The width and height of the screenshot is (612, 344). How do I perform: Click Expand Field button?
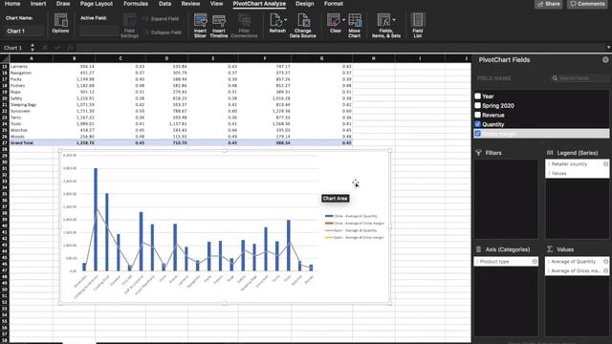(x=162, y=19)
